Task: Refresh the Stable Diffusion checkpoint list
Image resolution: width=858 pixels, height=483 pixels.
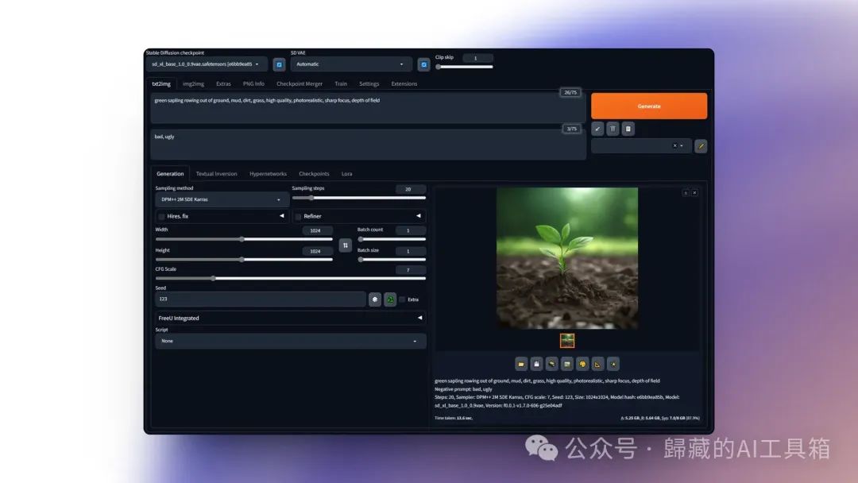Action: click(x=279, y=64)
